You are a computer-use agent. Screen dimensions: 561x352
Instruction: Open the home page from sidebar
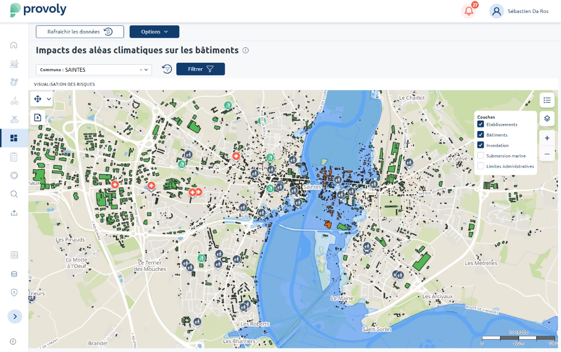click(x=13, y=45)
